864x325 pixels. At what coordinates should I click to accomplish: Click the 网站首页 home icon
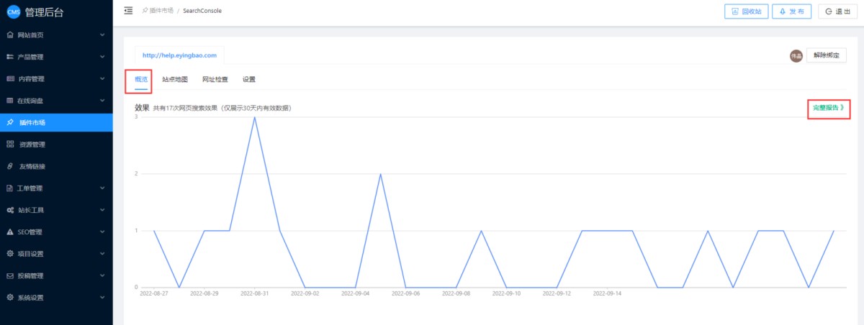10,35
